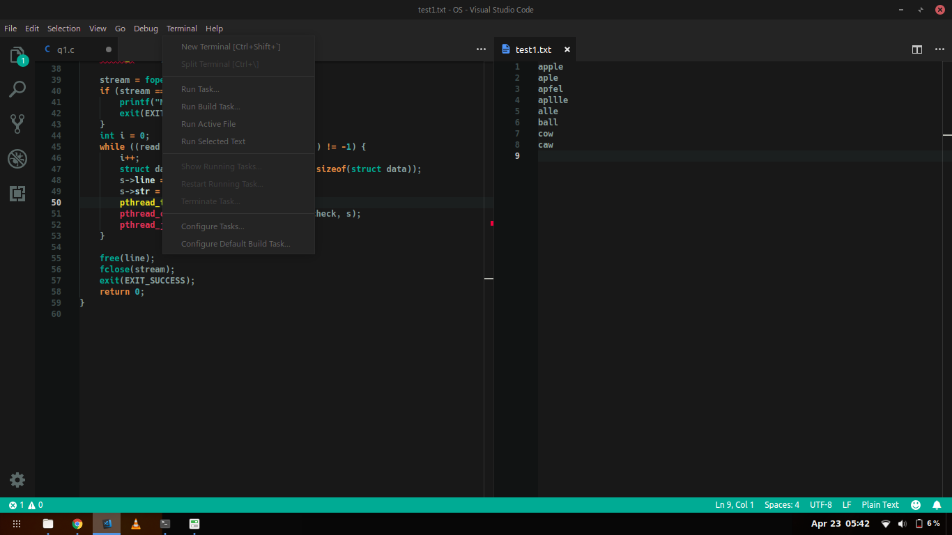Screen dimensions: 952x535
Task: Open the Edit menu
Action: (32, 29)
